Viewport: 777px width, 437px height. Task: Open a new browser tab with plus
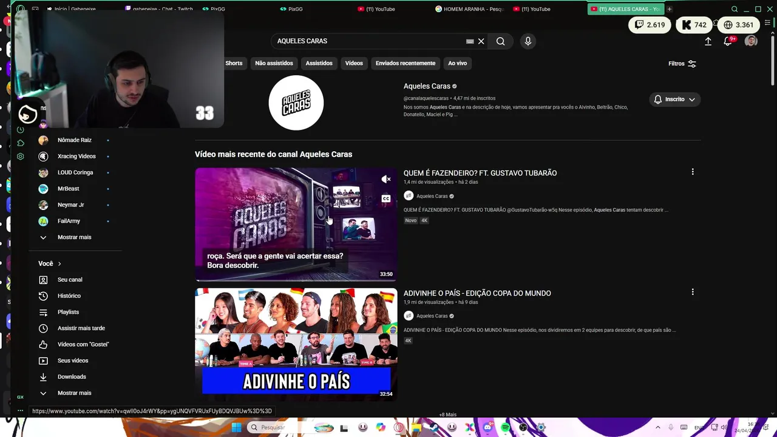[670, 9]
